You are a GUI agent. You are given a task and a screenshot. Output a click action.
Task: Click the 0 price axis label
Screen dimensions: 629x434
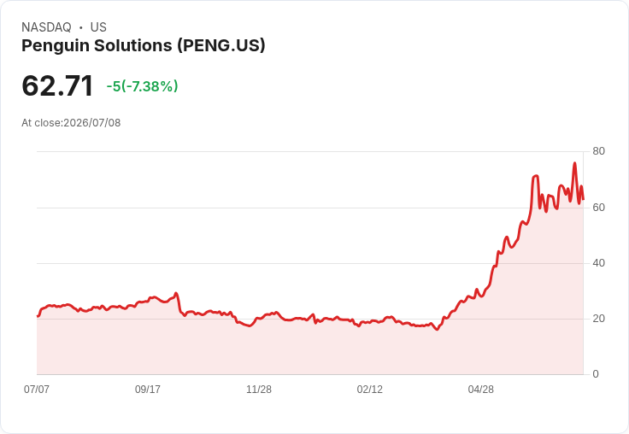596,374
